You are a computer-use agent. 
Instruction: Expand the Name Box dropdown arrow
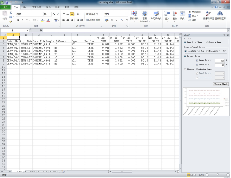(x=28, y=30)
